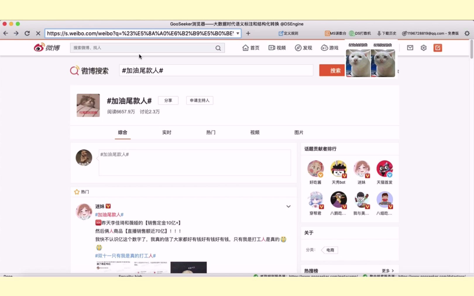The image size is (474, 296).
Task: Go to 首页 home in Weibo nav
Action: point(251,48)
